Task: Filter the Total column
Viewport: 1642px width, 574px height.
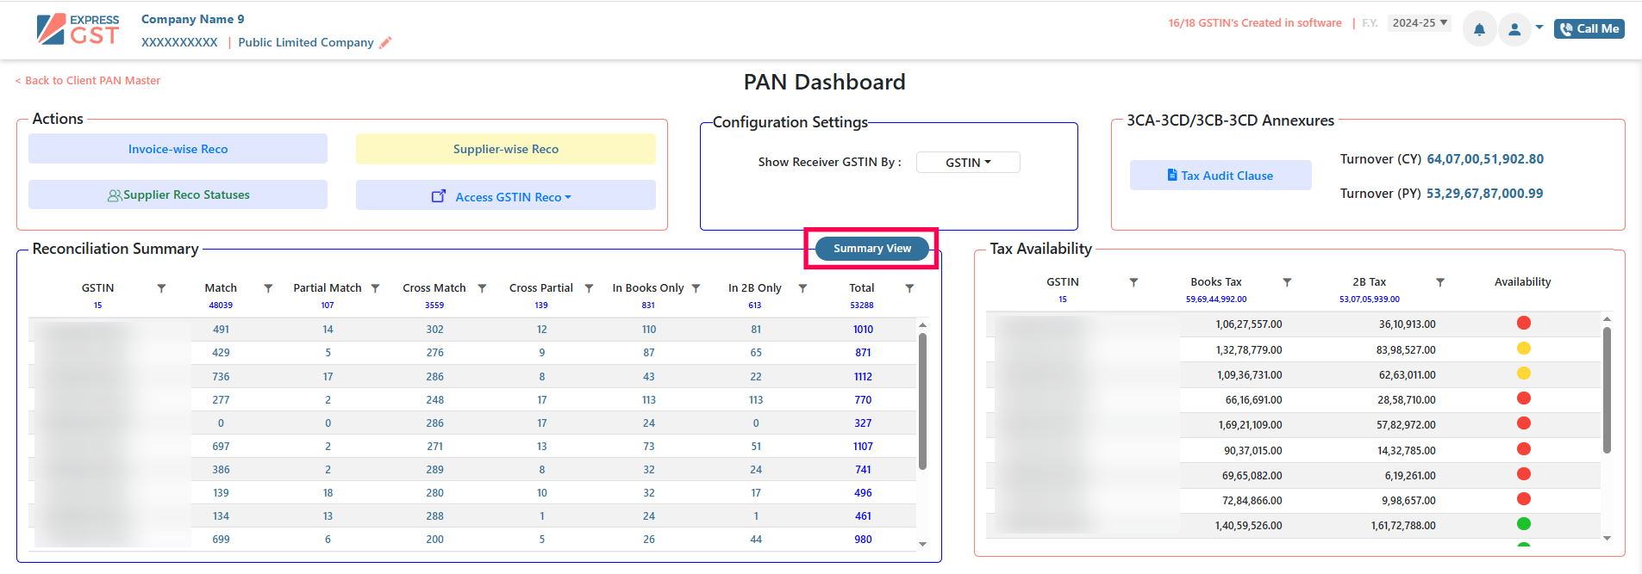Action: click(x=909, y=288)
